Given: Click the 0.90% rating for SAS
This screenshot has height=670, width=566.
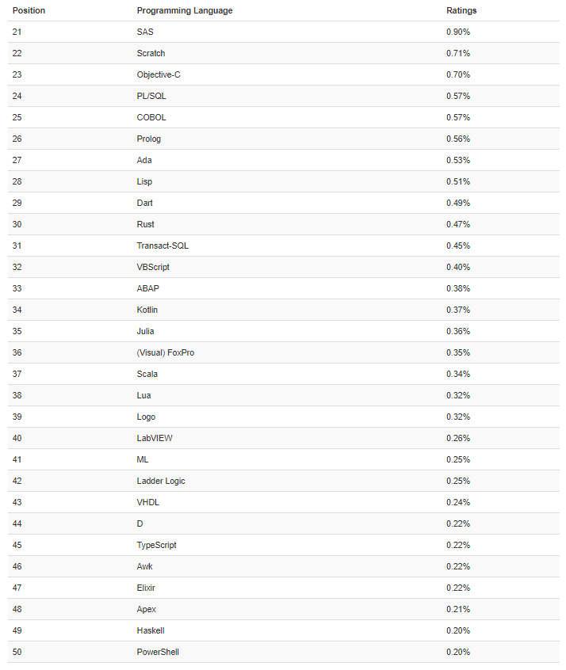Looking at the screenshot, I should [457, 32].
